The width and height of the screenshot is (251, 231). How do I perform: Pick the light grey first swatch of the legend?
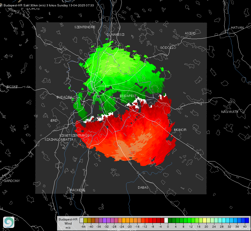[x=81, y=220]
